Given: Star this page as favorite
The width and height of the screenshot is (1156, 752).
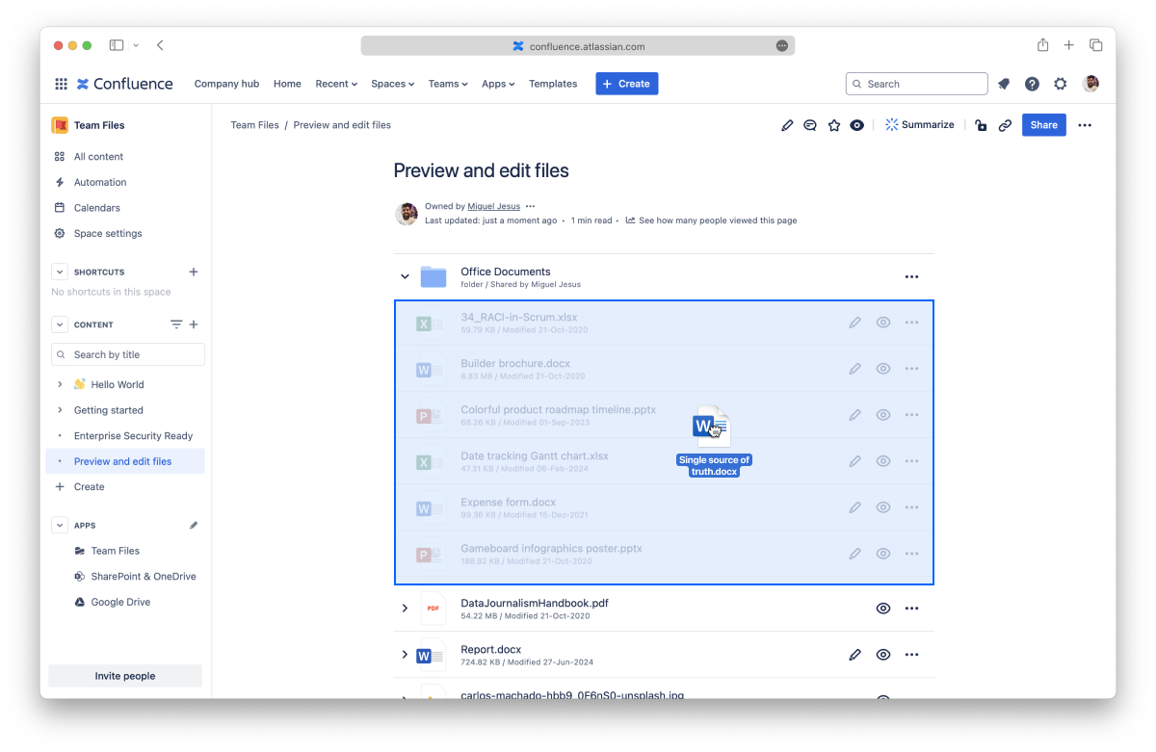Looking at the screenshot, I should coord(834,125).
